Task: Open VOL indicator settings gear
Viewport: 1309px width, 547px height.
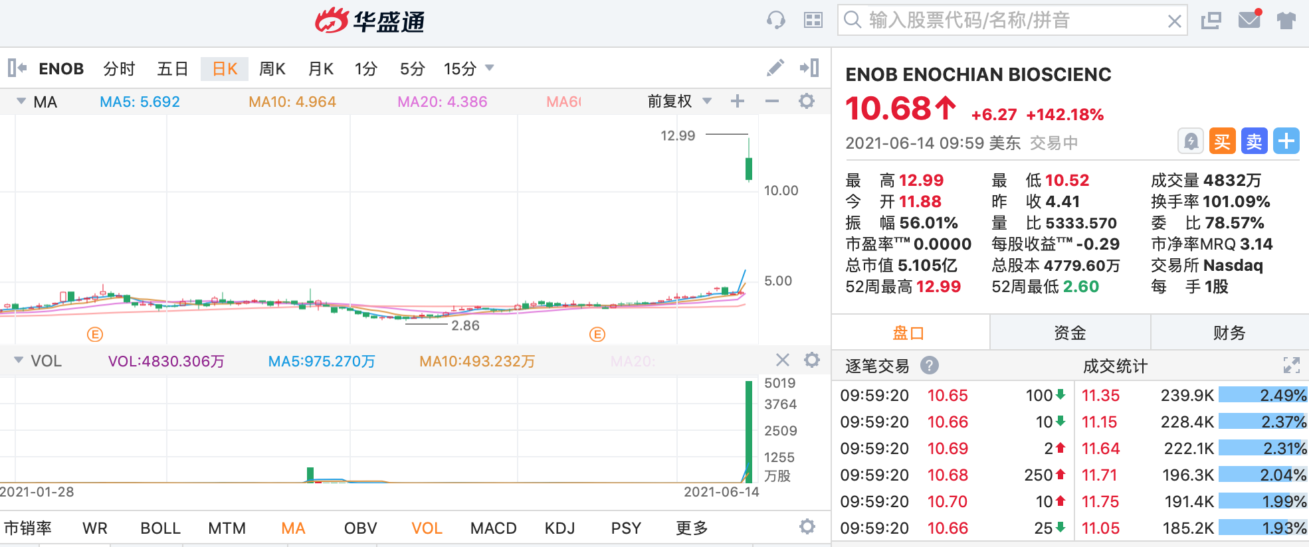Action: tap(812, 360)
